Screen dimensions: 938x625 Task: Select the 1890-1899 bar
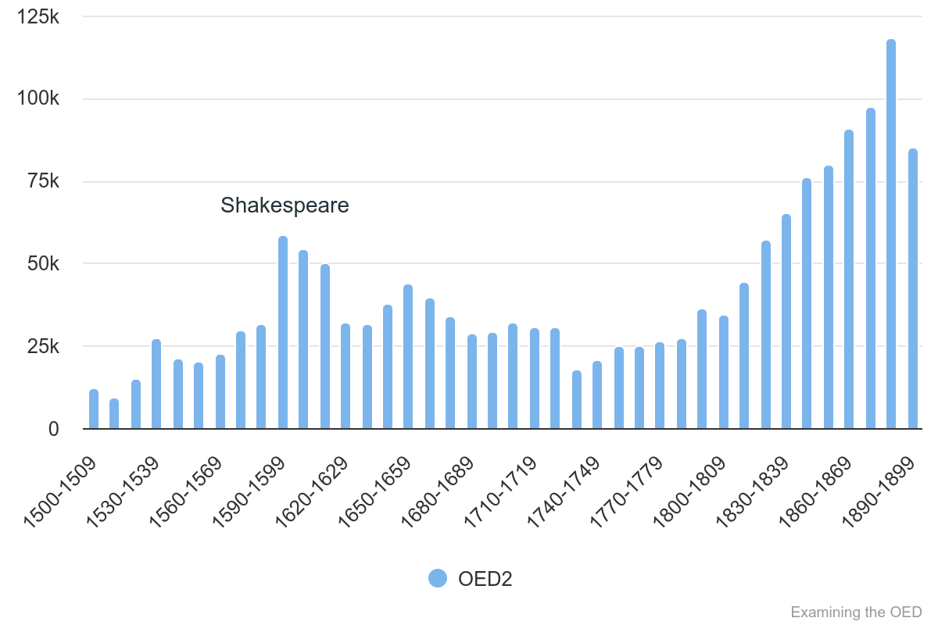[912, 289]
